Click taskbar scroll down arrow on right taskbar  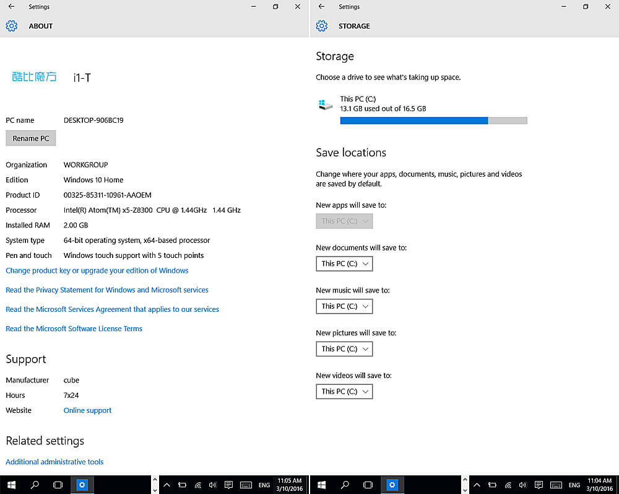click(x=465, y=490)
